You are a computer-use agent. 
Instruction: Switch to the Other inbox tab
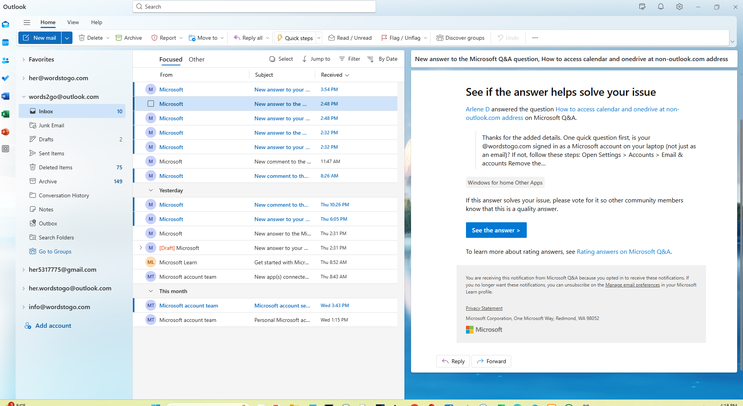[x=196, y=59]
